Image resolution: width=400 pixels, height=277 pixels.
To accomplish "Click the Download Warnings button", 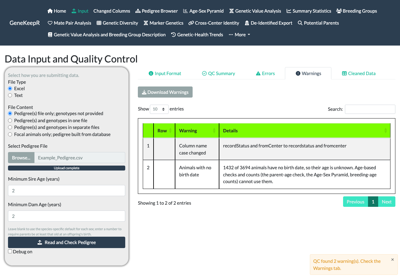I will click(165, 92).
